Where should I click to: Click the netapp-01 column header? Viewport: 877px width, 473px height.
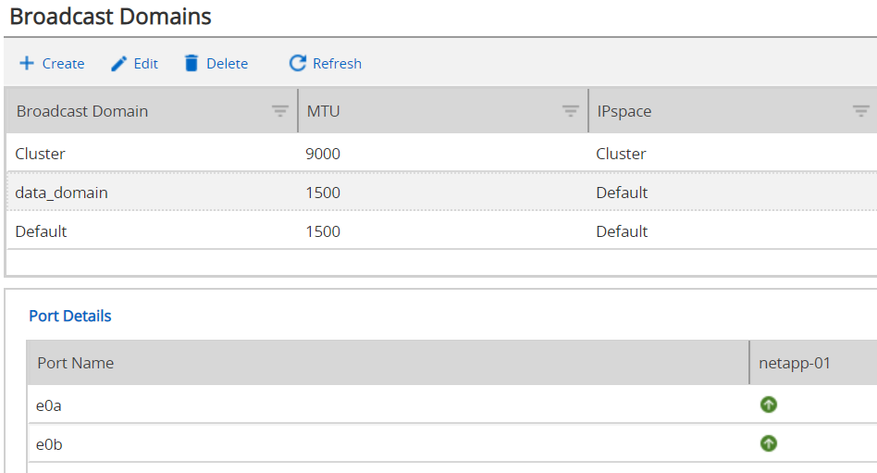point(795,363)
